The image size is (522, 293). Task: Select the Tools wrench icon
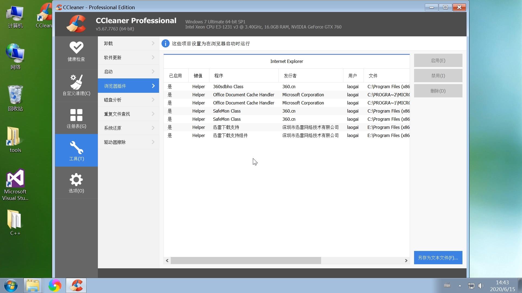(76, 148)
